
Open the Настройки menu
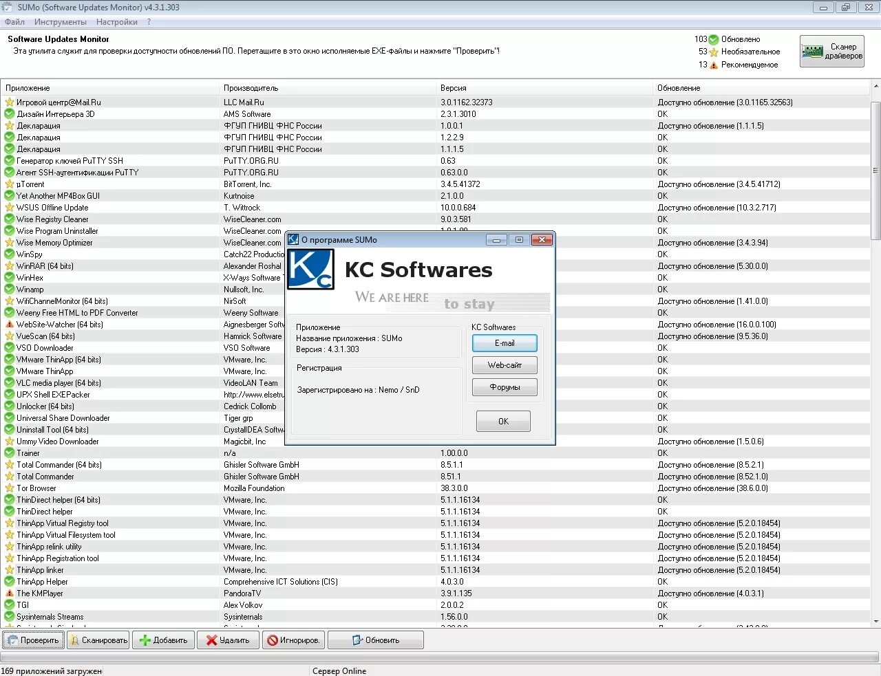pos(117,22)
